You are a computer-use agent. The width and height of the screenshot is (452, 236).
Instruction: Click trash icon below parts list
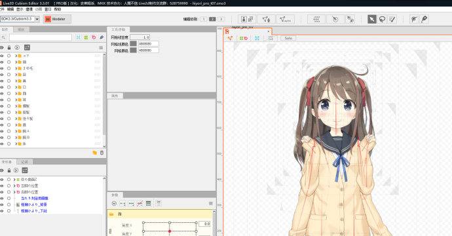click(102, 153)
